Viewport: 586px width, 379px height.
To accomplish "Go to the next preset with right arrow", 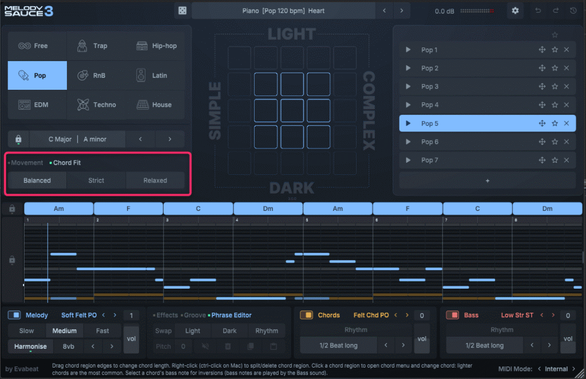I will tap(402, 11).
